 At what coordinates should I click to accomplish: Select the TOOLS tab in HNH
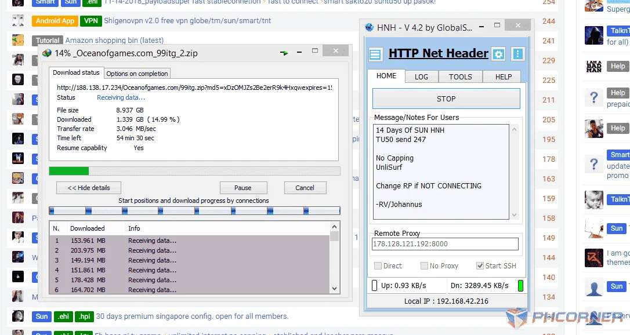tap(461, 77)
